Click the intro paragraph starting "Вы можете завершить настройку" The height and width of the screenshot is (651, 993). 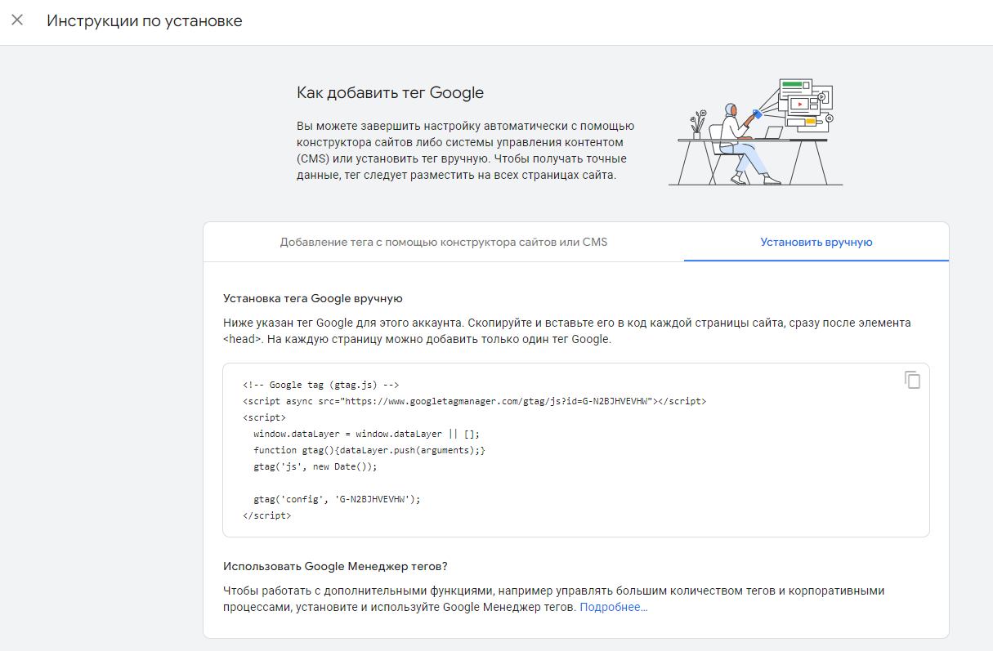[466, 150]
